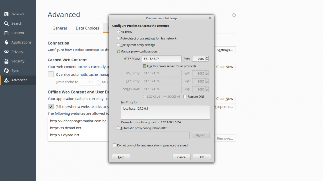Click the General sidebar icon
323x181 pixels.
pyautogui.click(x=6, y=14)
